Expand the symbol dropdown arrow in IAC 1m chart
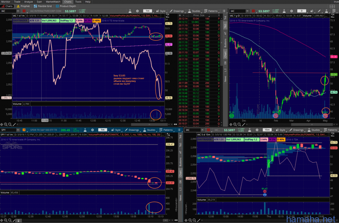Viewport: 339px width, 223px height. tap(18, 11)
